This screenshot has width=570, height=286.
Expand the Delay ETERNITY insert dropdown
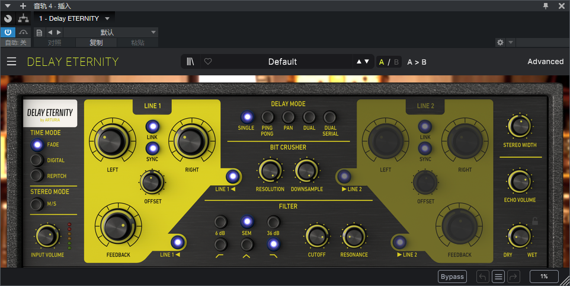point(107,18)
